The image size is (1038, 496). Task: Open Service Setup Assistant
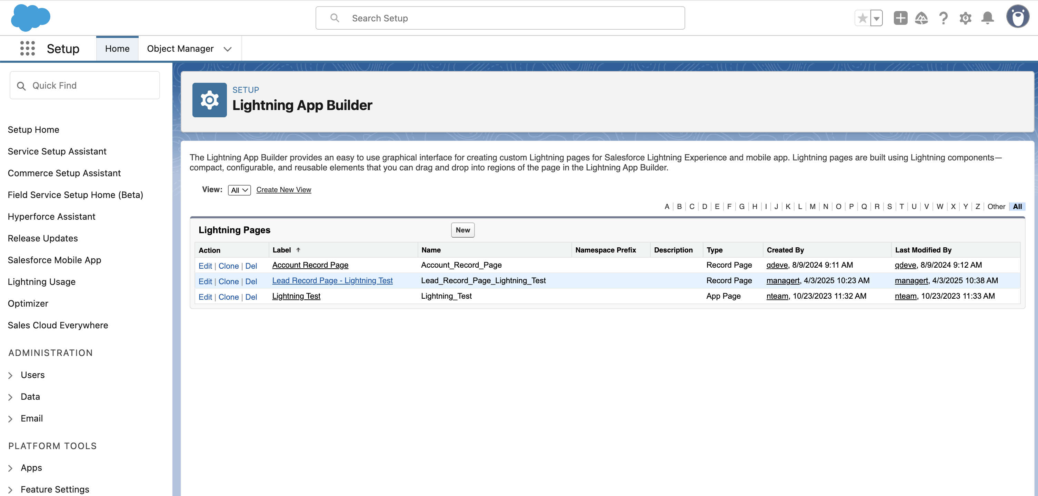(57, 151)
